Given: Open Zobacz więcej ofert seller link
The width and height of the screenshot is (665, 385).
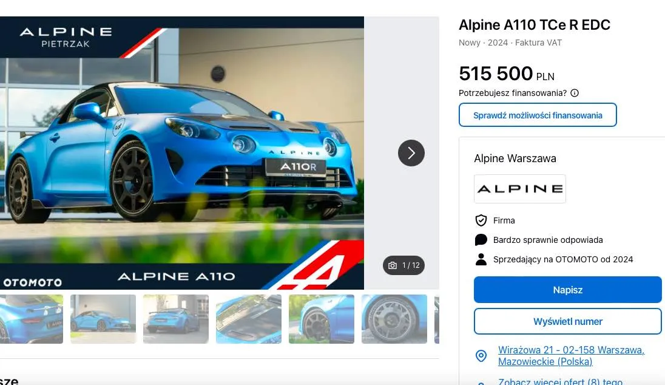Looking at the screenshot, I should coord(560,381).
